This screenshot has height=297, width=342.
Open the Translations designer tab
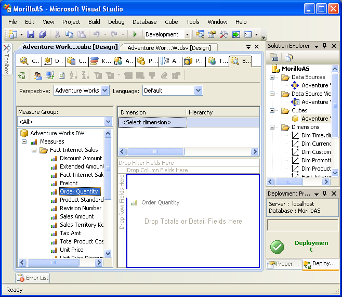[217, 61]
